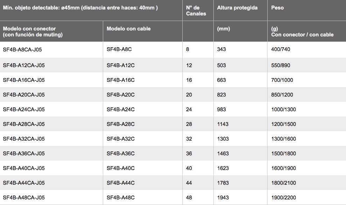Select the SF4B-A44C cable model
The image size is (346, 205).
(120, 183)
